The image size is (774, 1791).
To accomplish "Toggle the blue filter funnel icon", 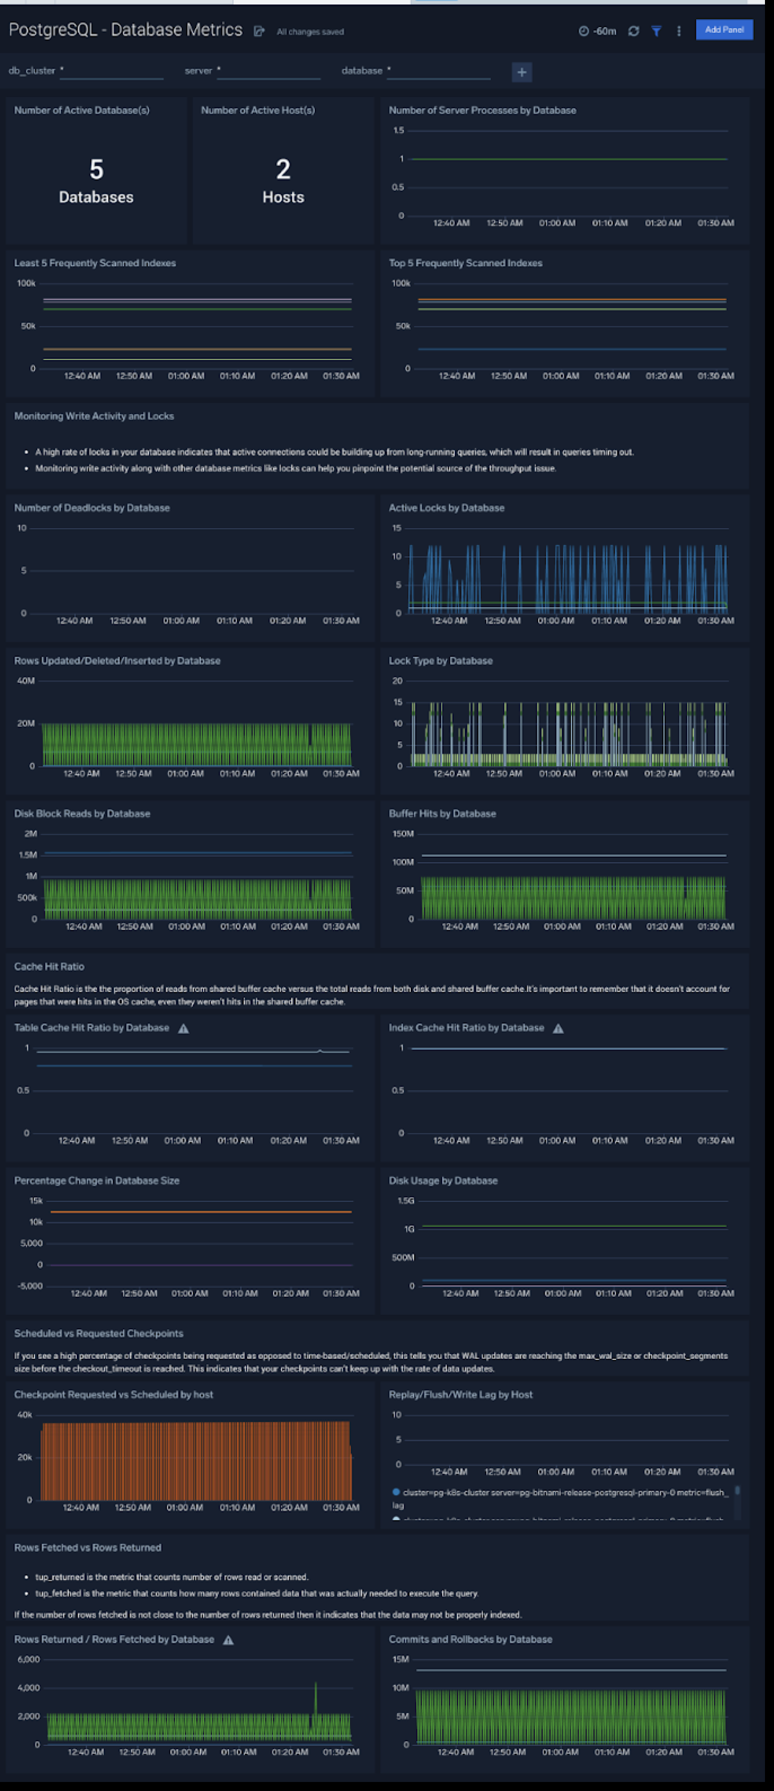I will tap(656, 31).
